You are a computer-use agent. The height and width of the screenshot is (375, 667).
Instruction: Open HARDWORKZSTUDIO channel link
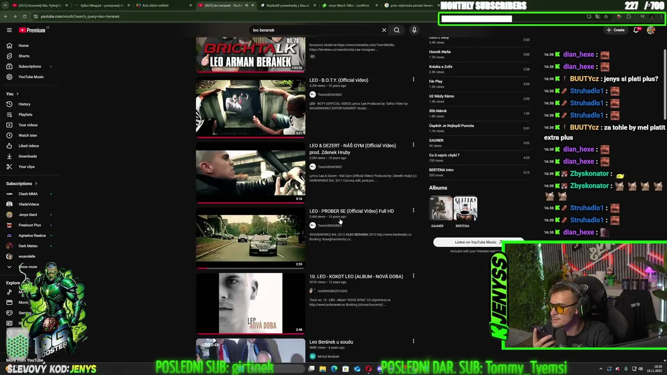[332, 291]
